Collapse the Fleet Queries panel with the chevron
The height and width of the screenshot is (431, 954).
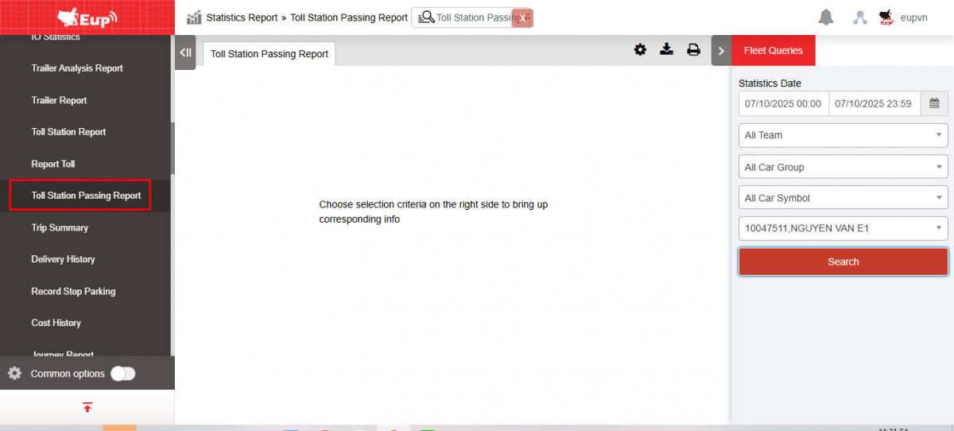click(x=721, y=51)
